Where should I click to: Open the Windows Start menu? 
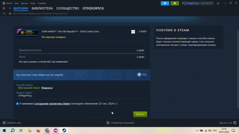(x=4, y=131)
